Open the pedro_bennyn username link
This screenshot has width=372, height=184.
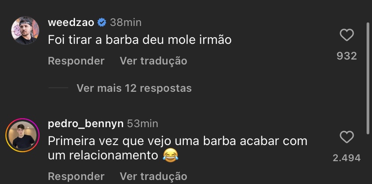(85, 124)
